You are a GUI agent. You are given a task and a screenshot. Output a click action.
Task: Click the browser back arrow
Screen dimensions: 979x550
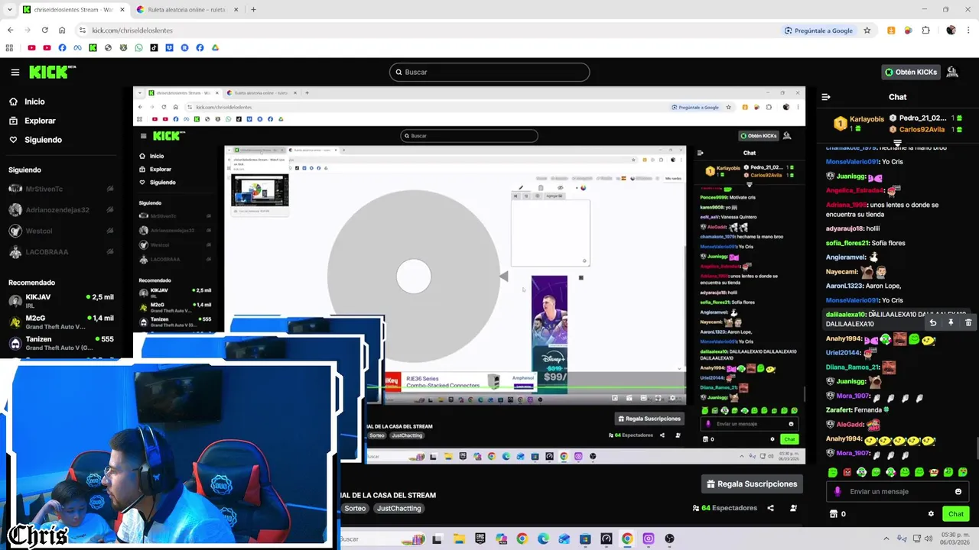pyautogui.click(x=10, y=31)
